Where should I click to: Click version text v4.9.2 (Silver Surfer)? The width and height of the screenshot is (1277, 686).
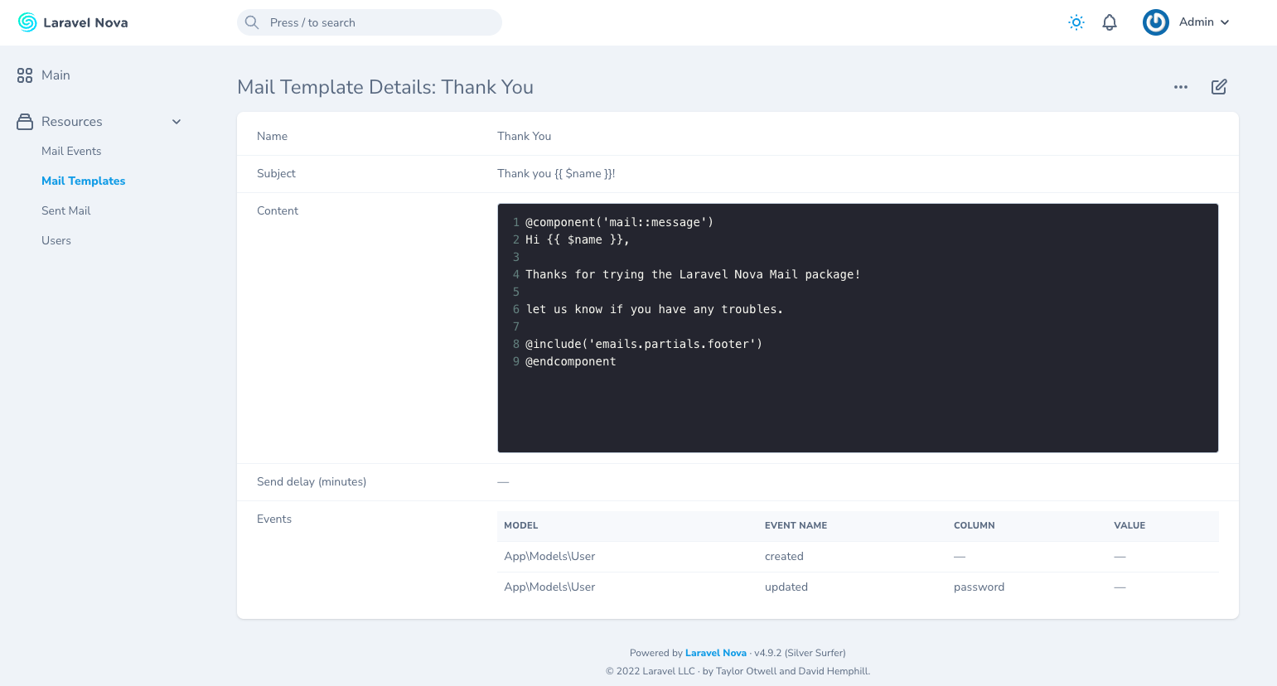[800, 653]
